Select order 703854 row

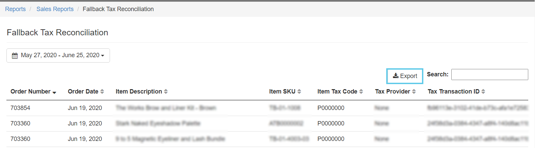[20, 108]
